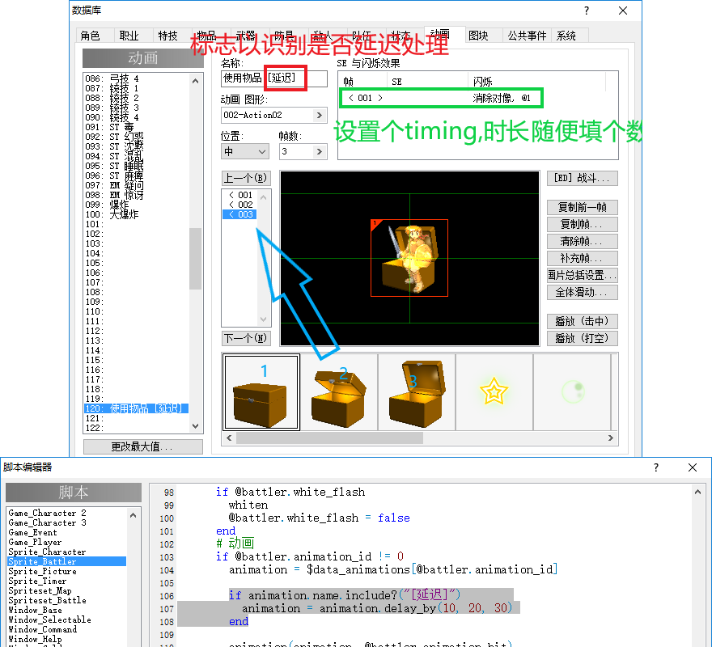Select frame 001 in the frame list
The image size is (712, 647).
coord(240,195)
